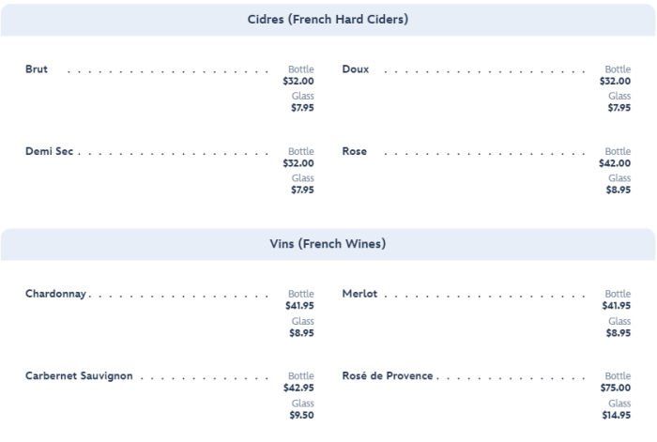Image resolution: width=657 pixels, height=442 pixels.
Task: Pick the Carbernet Sauvignon wine name
Action: 79,376
